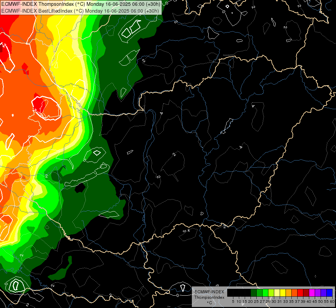This screenshot has width=336, height=308.
Task: Click the legend scale value '40'
Action: (309, 301)
